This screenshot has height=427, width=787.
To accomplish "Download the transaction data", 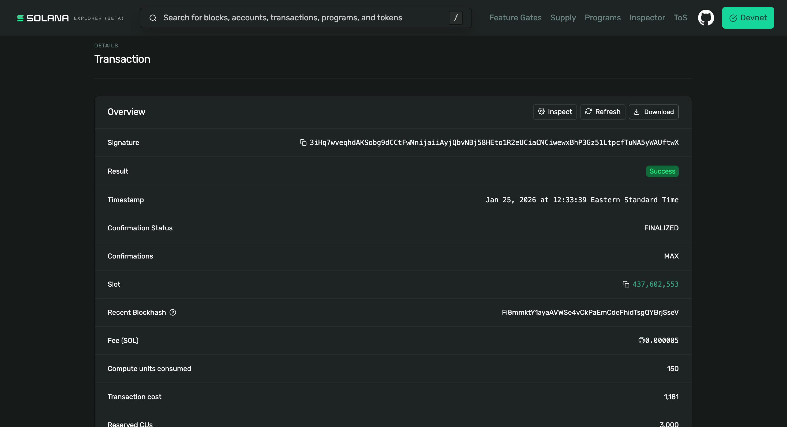I will click(654, 112).
